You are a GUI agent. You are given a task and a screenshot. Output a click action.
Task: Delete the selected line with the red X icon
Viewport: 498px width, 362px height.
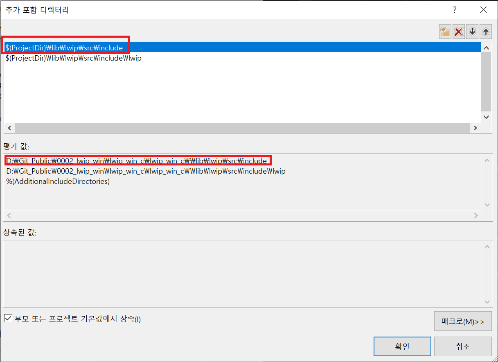coord(459,32)
